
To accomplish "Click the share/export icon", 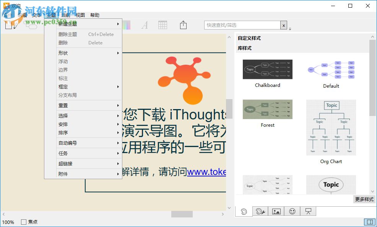I will [183, 24].
